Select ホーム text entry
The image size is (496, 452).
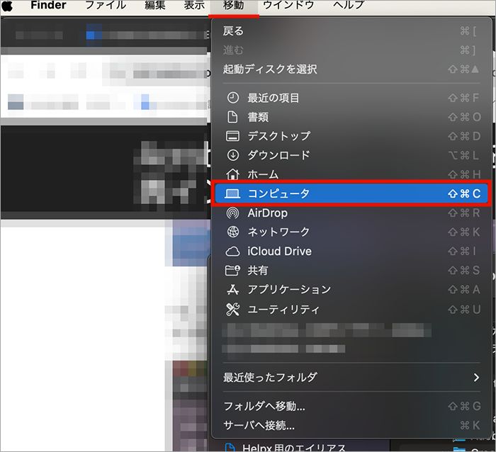[263, 174]
